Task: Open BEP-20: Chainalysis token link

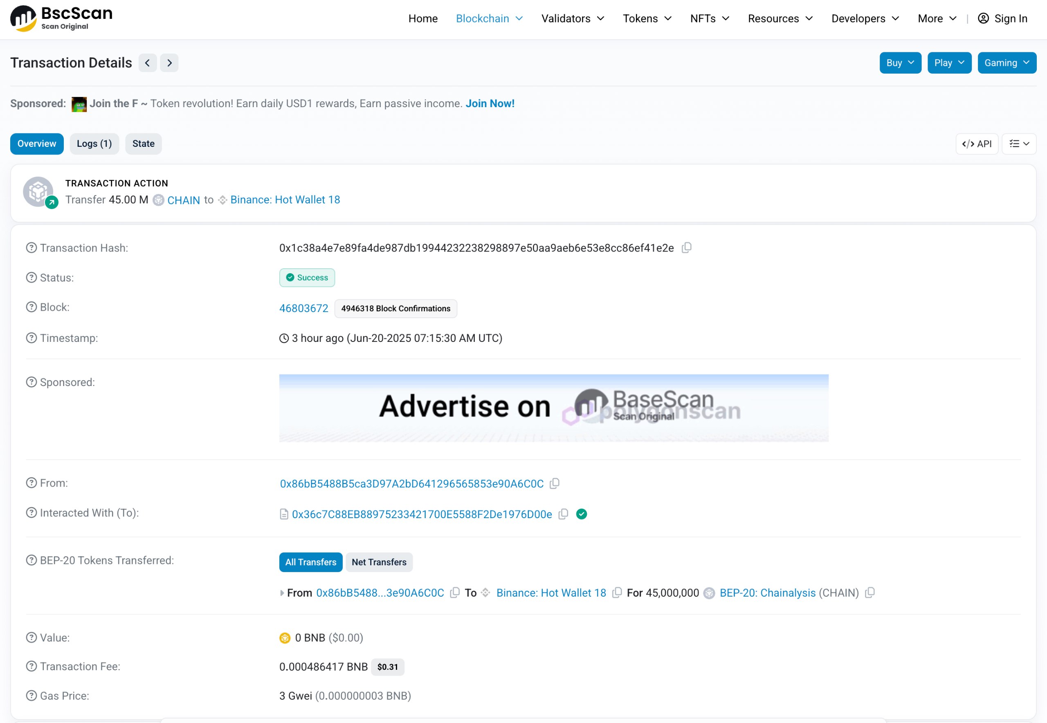Action: [768, 593]
